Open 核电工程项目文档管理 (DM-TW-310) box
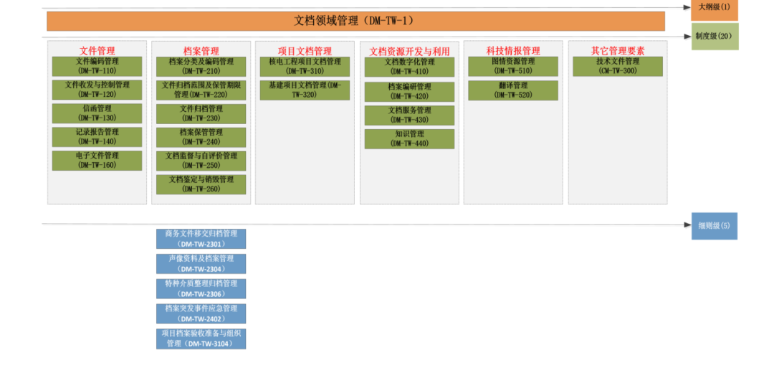The image size is (774, 383). pyautogui.click(x=305, y=66)
